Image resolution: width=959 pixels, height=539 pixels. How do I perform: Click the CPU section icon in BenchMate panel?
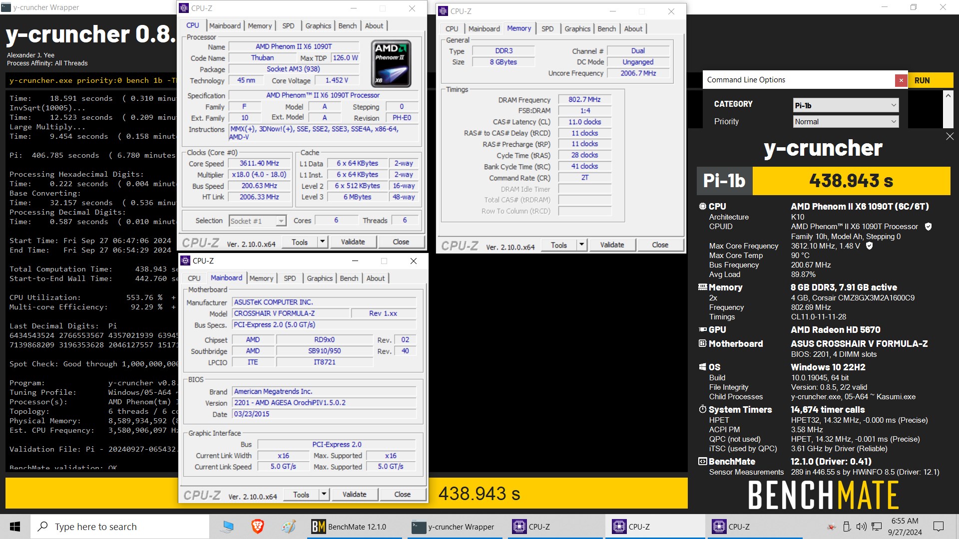coord(702,206)
